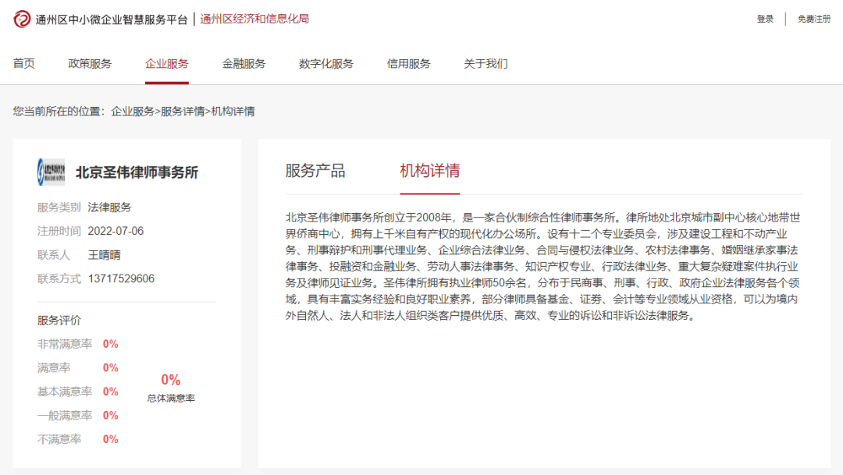Click the contact name 王晴晴

[104, 255]
